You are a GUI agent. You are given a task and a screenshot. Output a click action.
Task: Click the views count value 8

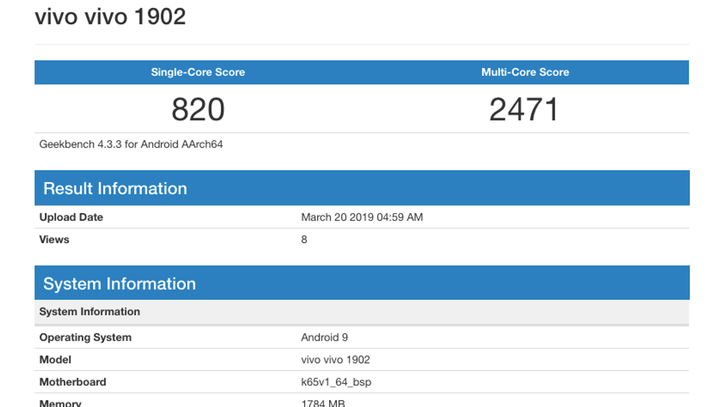tap(304, 240)
